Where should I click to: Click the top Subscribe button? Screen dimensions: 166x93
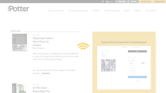click(x=122, y=2)
